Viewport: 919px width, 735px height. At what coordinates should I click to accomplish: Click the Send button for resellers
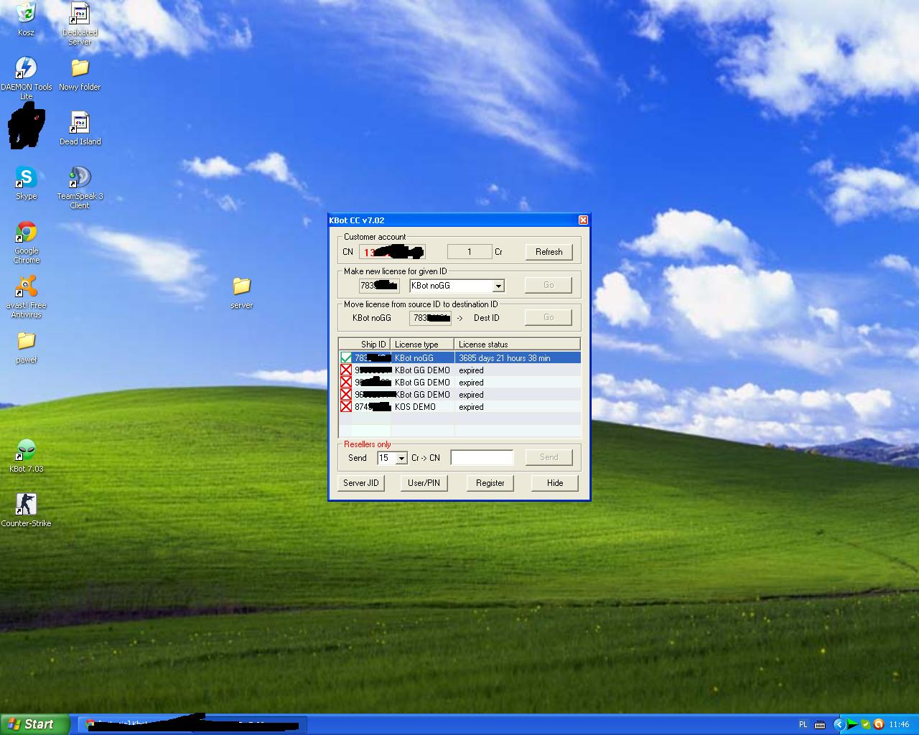coord(549,457)
